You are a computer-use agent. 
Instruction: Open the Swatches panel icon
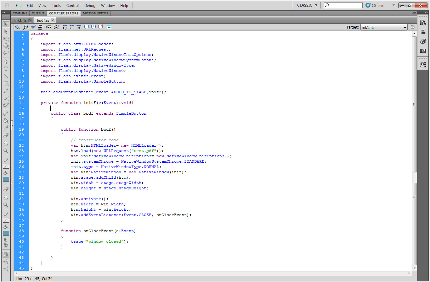click(423, 51)
